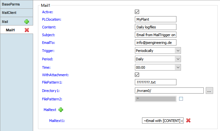Screen dimensions: 220x131
Task: Add a new Mailtext with green plus
Action: tap(61, 110)
